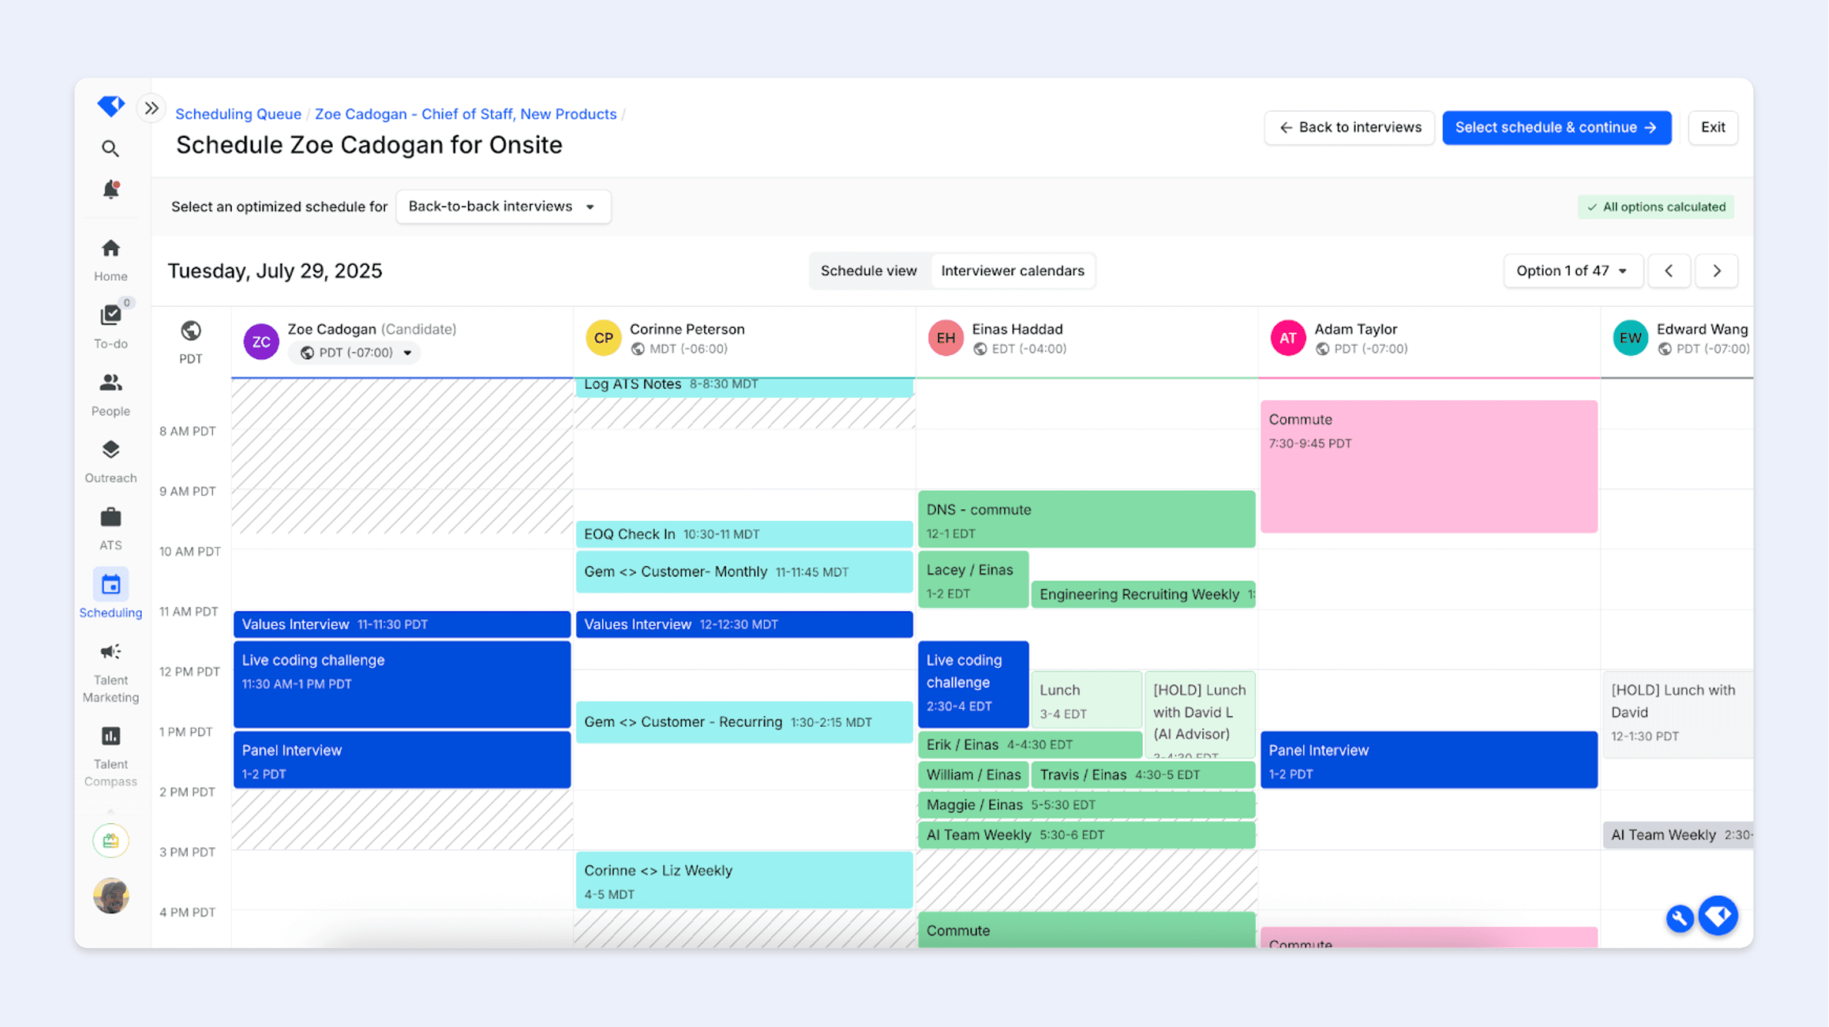Click the sidebar collapse double-arrow icon

pyautogui.click(x=151, y=107)
